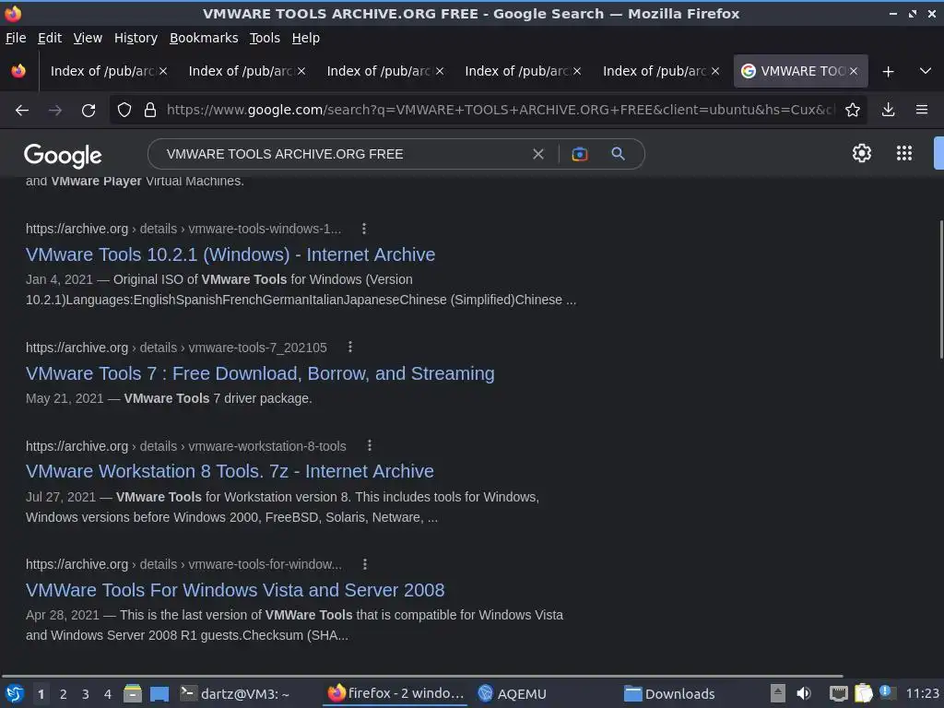944x708 pixels.
Task: Switch to the Downloads folder window
Action: (x=669, y=693)
